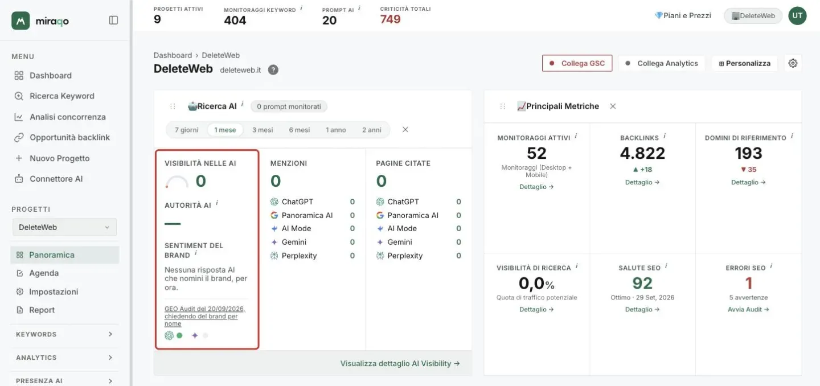Click the Monitoraggi Attivi info icon
The height and width of the screenshot is (386, 820).
click(576, 136)
